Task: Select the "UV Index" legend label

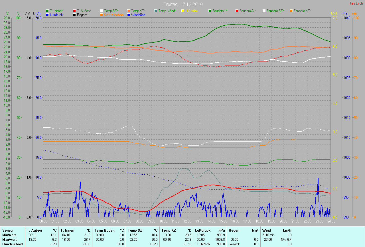Action: pyautogui.click(x=192, y=11)
